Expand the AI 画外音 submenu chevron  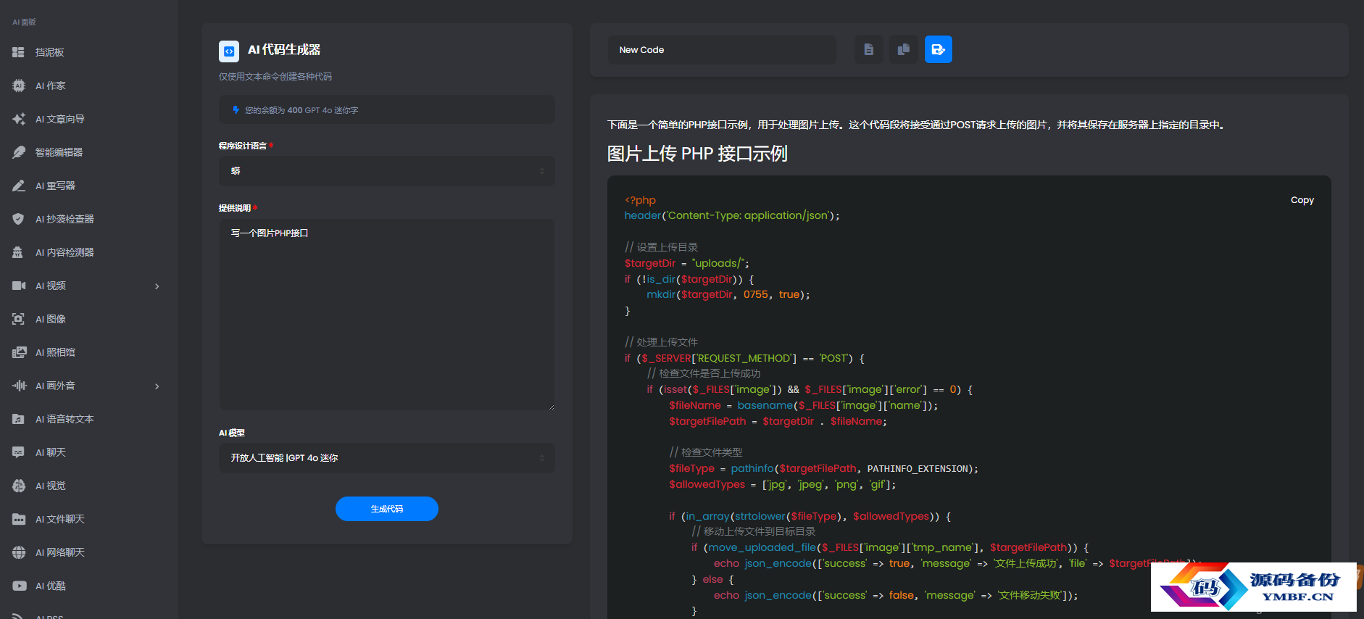[x=157, y=386]
